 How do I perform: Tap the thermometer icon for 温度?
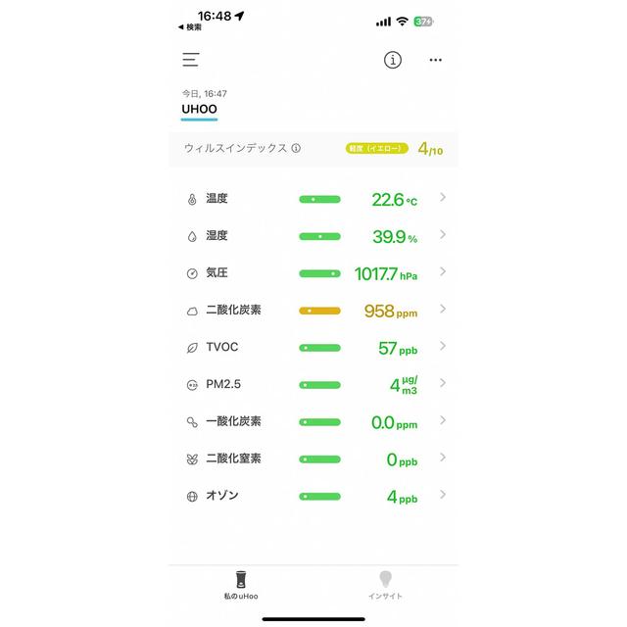pos(192,199)
